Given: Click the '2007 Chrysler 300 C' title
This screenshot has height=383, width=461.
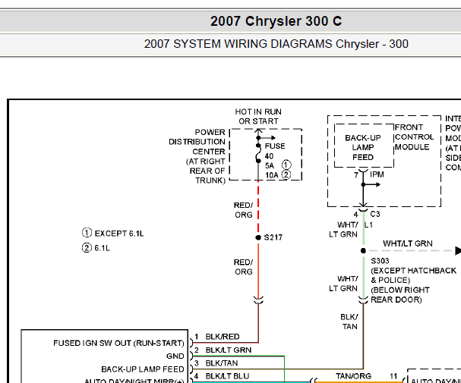Looking at the screenshot, I should (276, 21).
